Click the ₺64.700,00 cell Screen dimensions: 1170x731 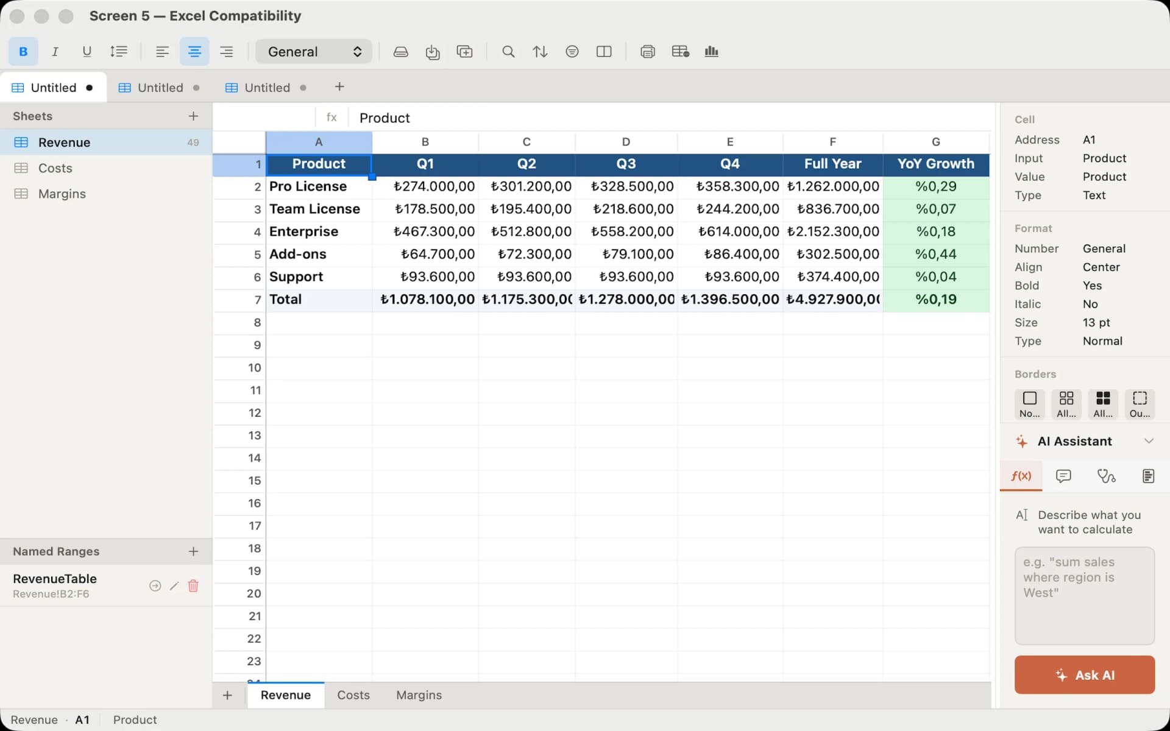425,254
